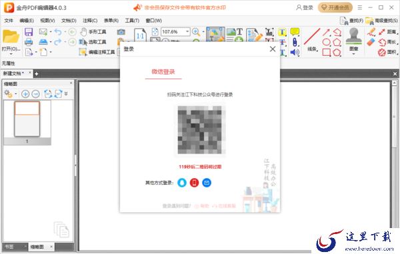Select the red 线条 line tool
This screenshot has height=254, width=400.
pos(312,40)
